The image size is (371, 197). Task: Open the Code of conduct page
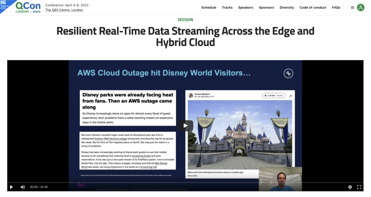click(313, 8)
